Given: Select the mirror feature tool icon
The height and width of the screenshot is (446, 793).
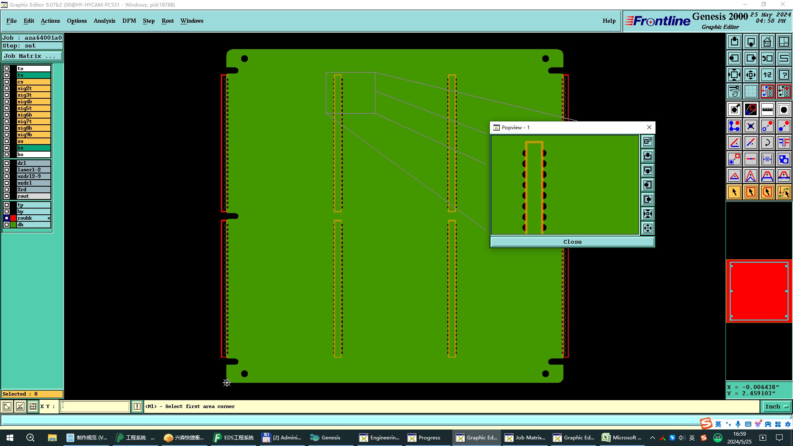Looking at the screenshot, I should [784, 142].
